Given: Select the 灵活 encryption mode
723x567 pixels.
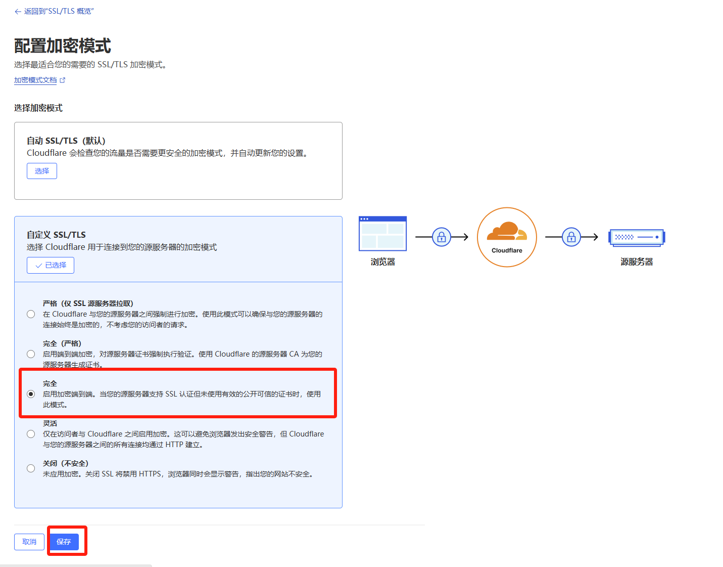Looking at the screenshot, I should click(x=31, y=433).
